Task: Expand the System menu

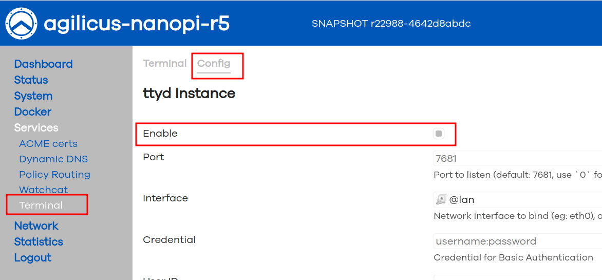Action: pyautogui.click(x=33, y=96)
